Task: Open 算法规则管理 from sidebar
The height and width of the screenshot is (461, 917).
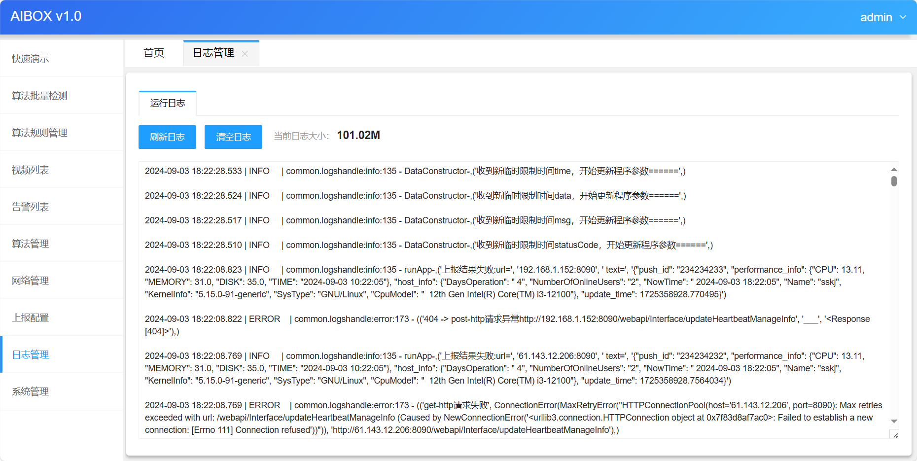Action: [39, 133]
